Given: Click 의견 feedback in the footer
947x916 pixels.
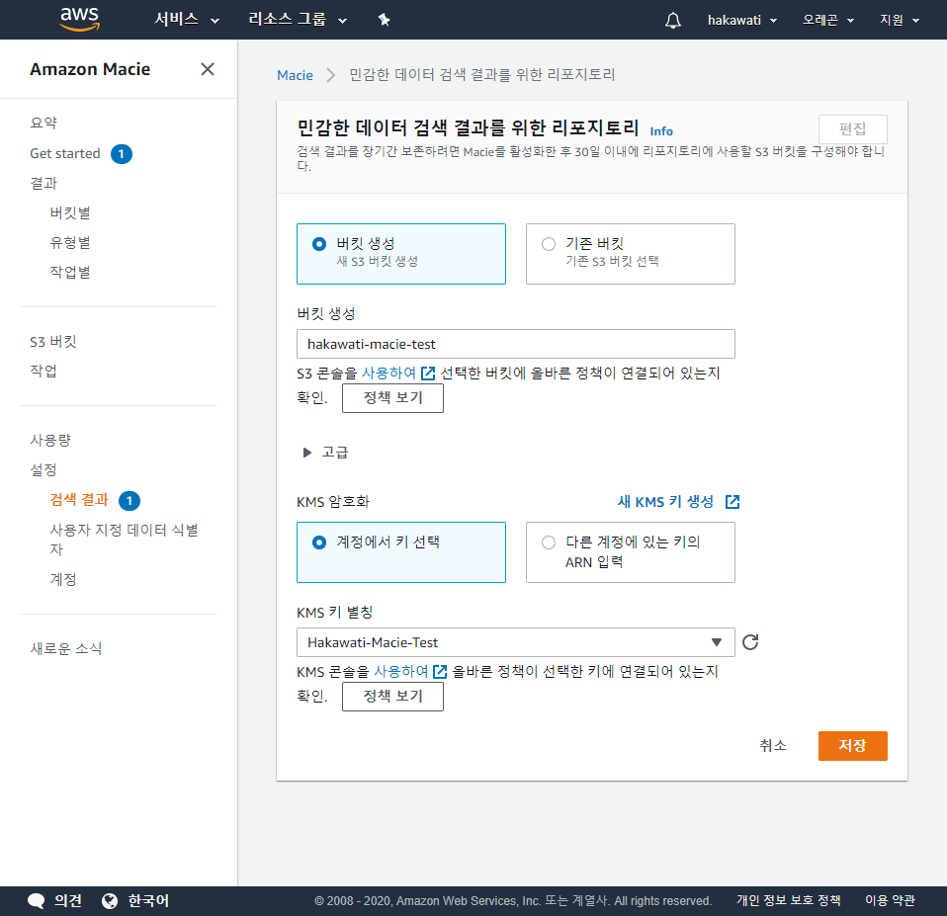Looking at the screenshot, I should coord(68,901).
